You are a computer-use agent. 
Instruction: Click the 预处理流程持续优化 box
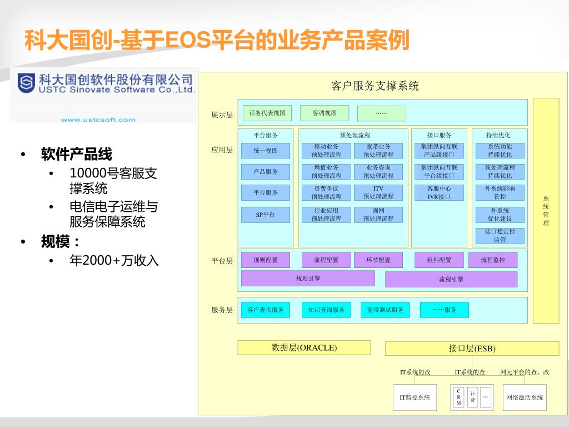coord(500,172)
